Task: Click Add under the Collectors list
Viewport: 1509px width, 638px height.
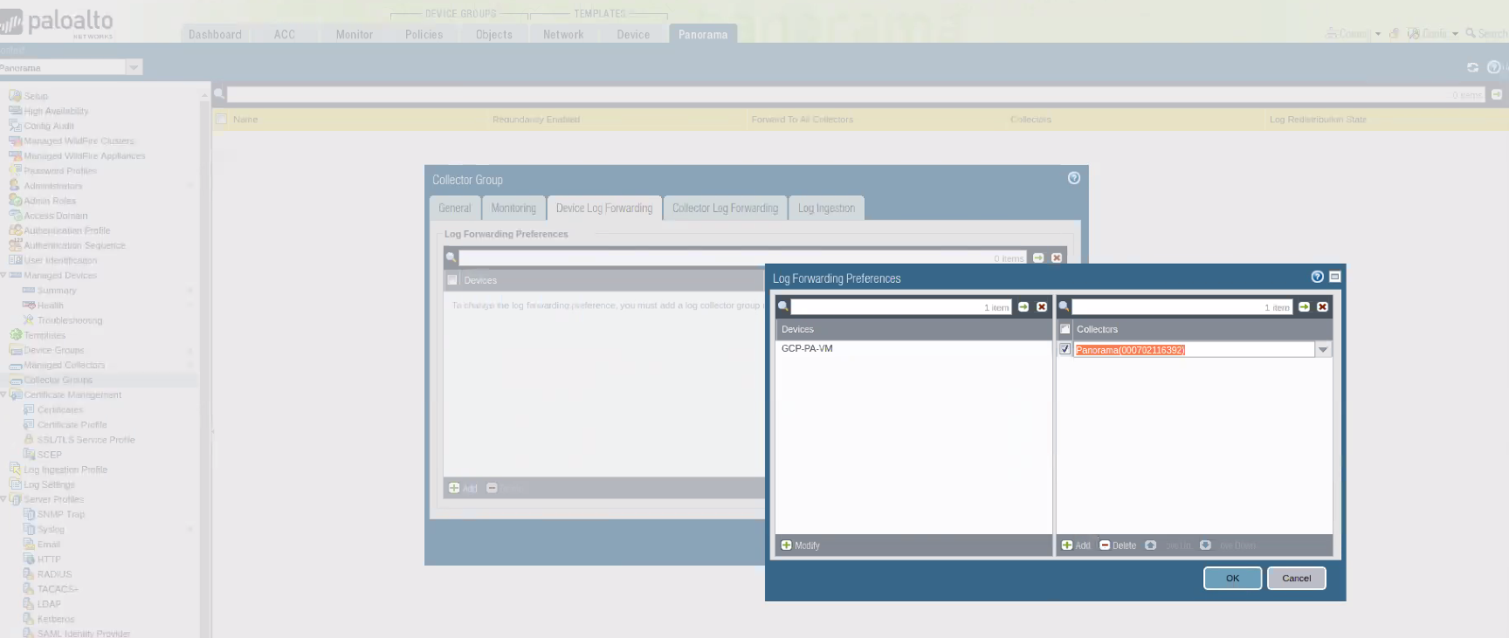Action: pyautogui.click(x=1076, y=545)
